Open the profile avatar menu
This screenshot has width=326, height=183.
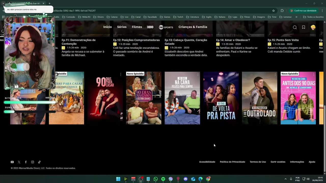[313, 27]
